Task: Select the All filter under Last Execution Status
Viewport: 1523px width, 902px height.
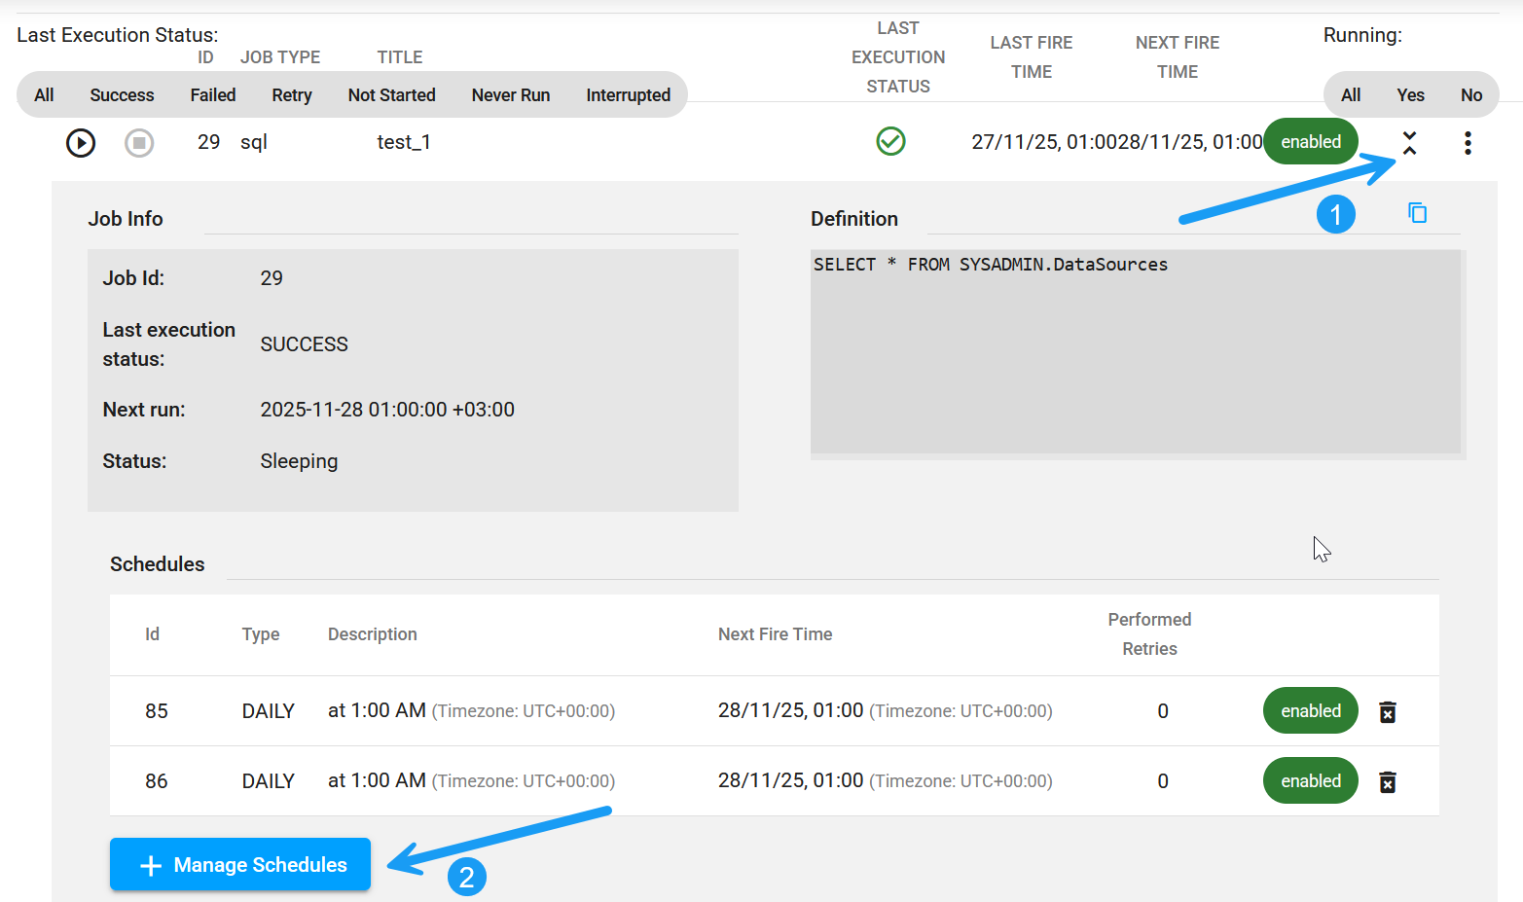Action: point(43,94)
